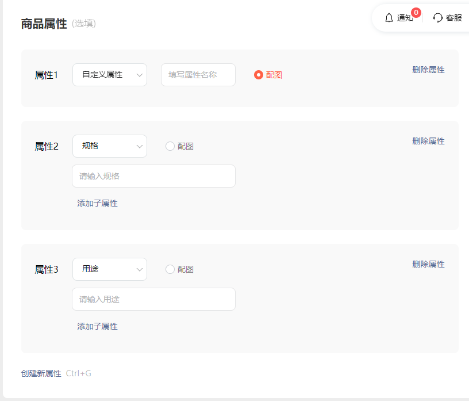The width and height of the screenshot is (469, 401).
Task: Click the Ctrl+G shortcut hint text
Action: tap(78, 373)
